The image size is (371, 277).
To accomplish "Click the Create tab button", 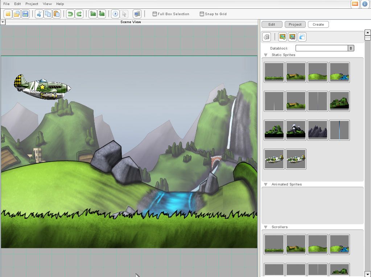I will pyautogui.click(x=318, y=25).
